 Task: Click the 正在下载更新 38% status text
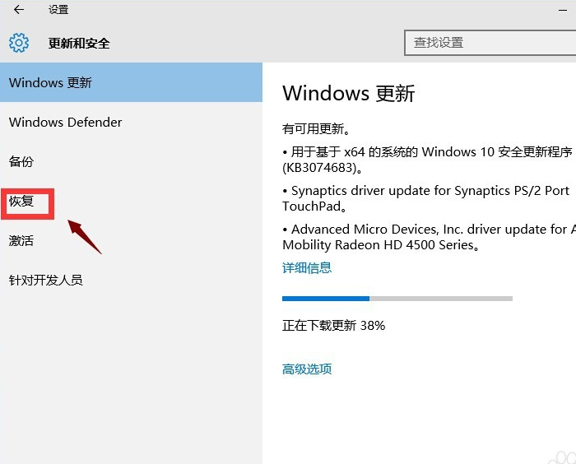click(x=333, y=325)
